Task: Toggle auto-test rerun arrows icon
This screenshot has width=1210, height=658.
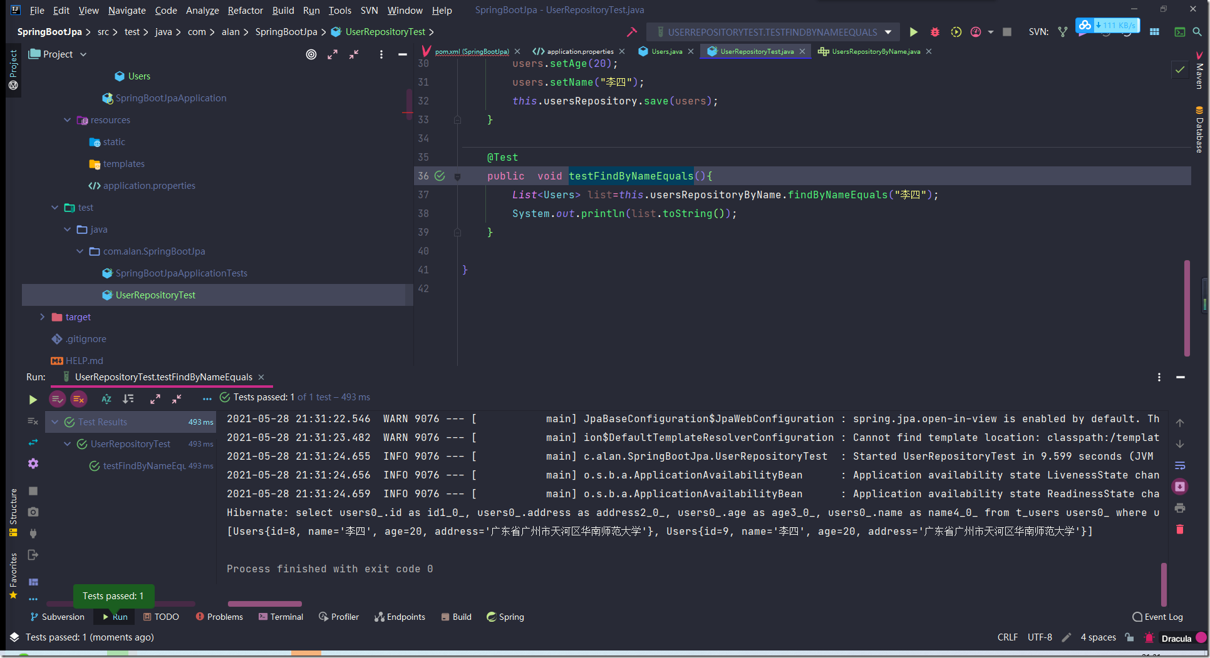Action: click(x=33, y=442)
